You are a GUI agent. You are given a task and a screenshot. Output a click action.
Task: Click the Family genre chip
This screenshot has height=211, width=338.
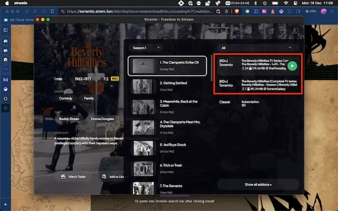tap(89, 99)
